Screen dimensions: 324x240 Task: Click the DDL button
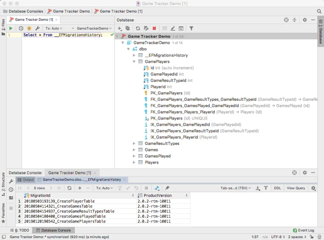point(277,188)
